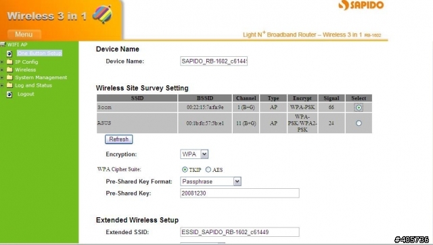Viewport: 433px width, 245px height.
Task: Open the One Button Setup menu item
Action: point(39,53)
